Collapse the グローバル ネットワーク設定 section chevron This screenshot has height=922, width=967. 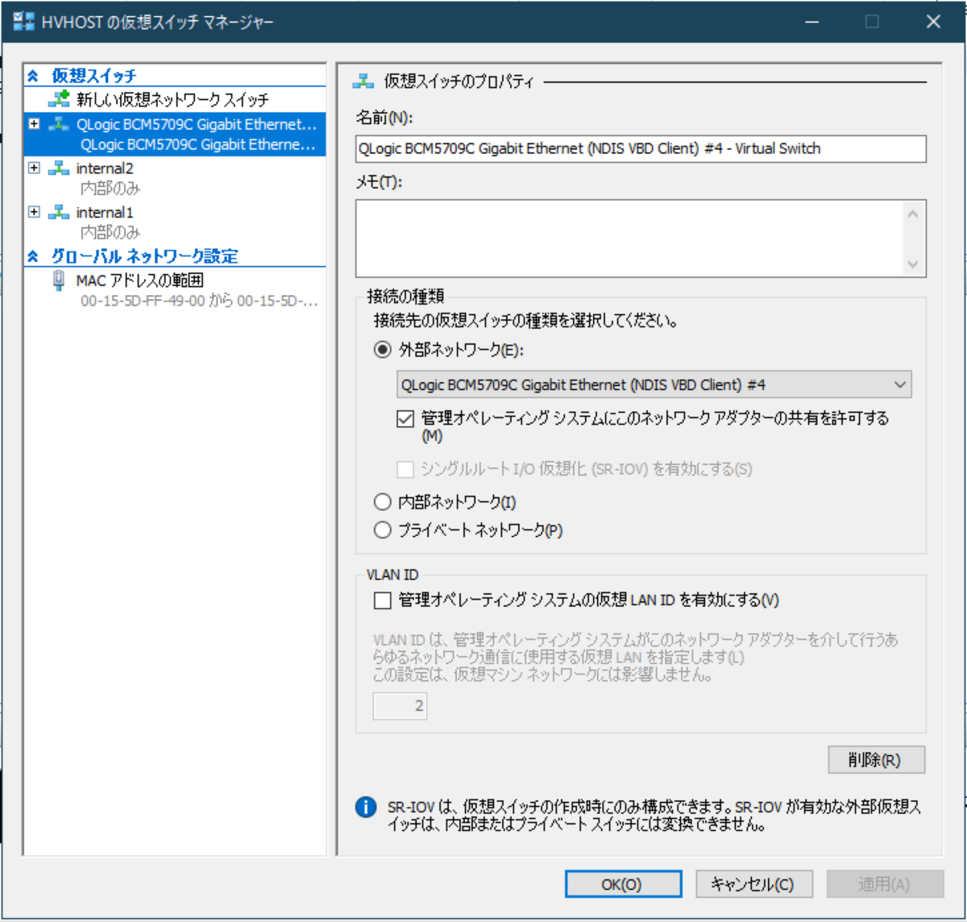point(33,256)
